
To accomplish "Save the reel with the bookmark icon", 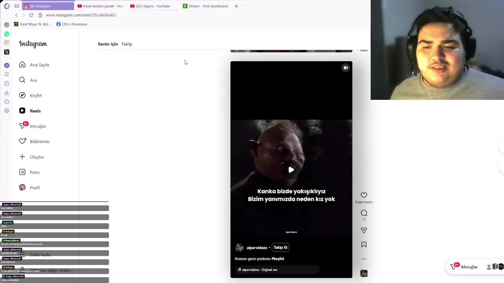I will [x=364, y=244].
